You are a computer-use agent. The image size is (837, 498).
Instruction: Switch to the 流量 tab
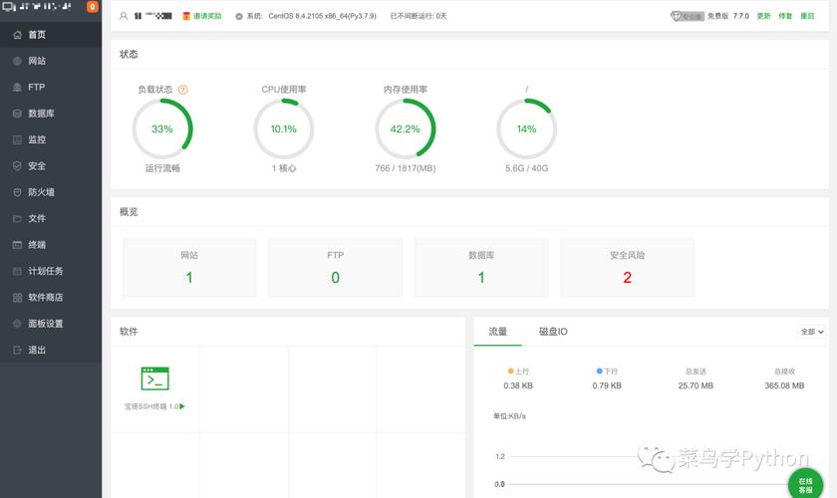[x=497, y=332]
